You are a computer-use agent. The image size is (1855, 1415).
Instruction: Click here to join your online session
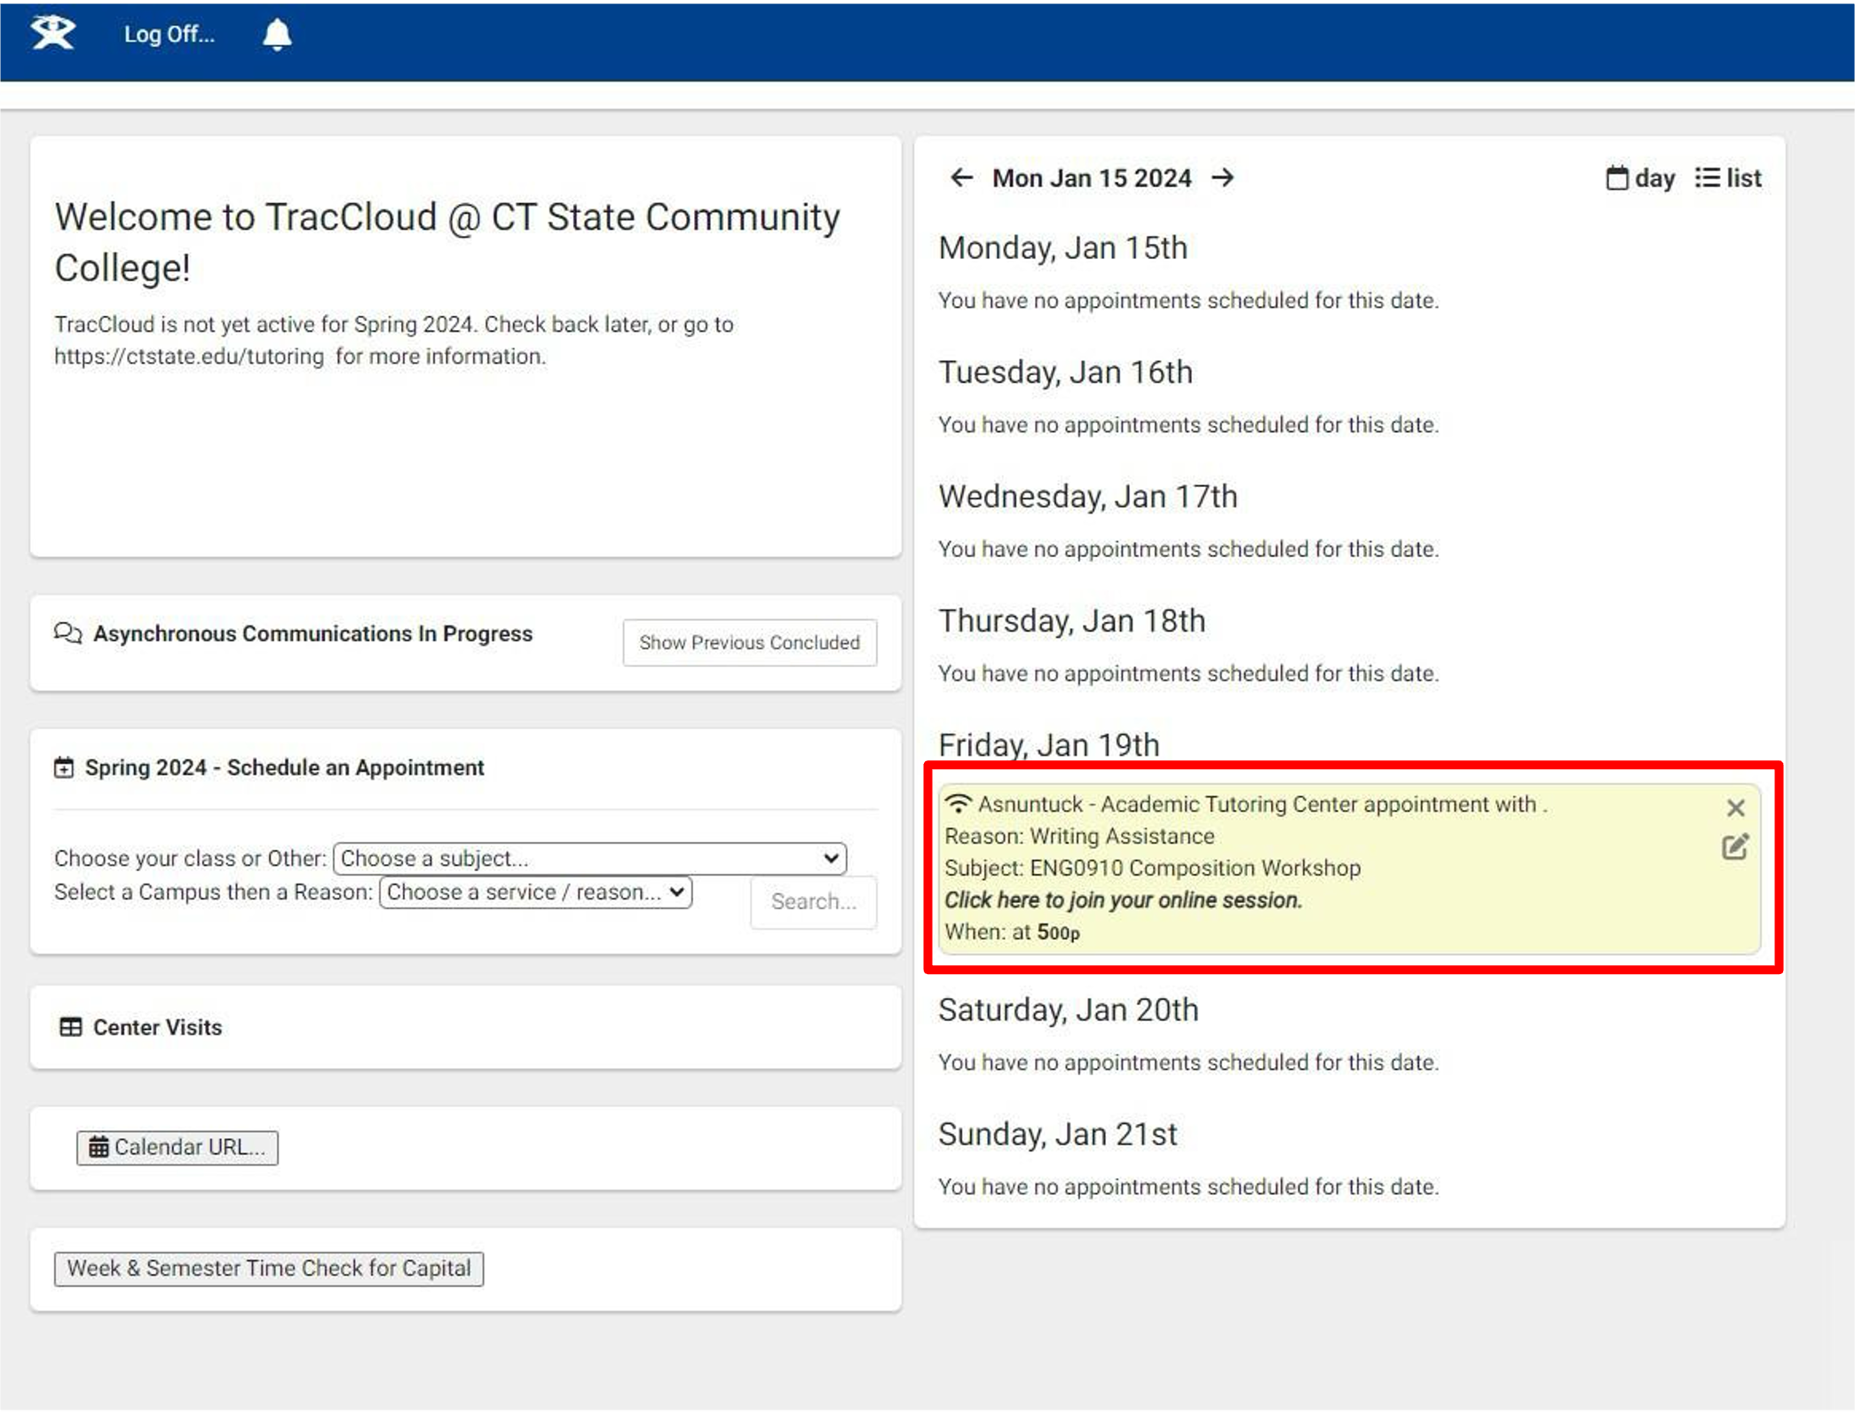click(1123, 900)
